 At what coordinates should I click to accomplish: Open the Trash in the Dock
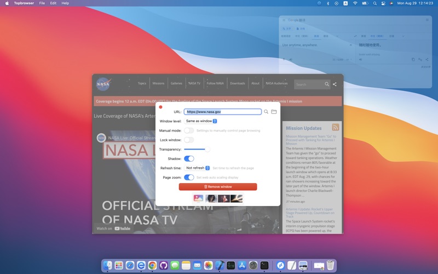click(x=330, y=265)
